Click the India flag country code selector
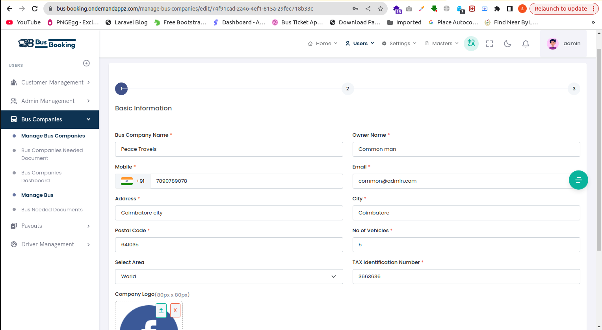Screen dimensions: 602x330 pyautogui.click(x=133, y=181)
